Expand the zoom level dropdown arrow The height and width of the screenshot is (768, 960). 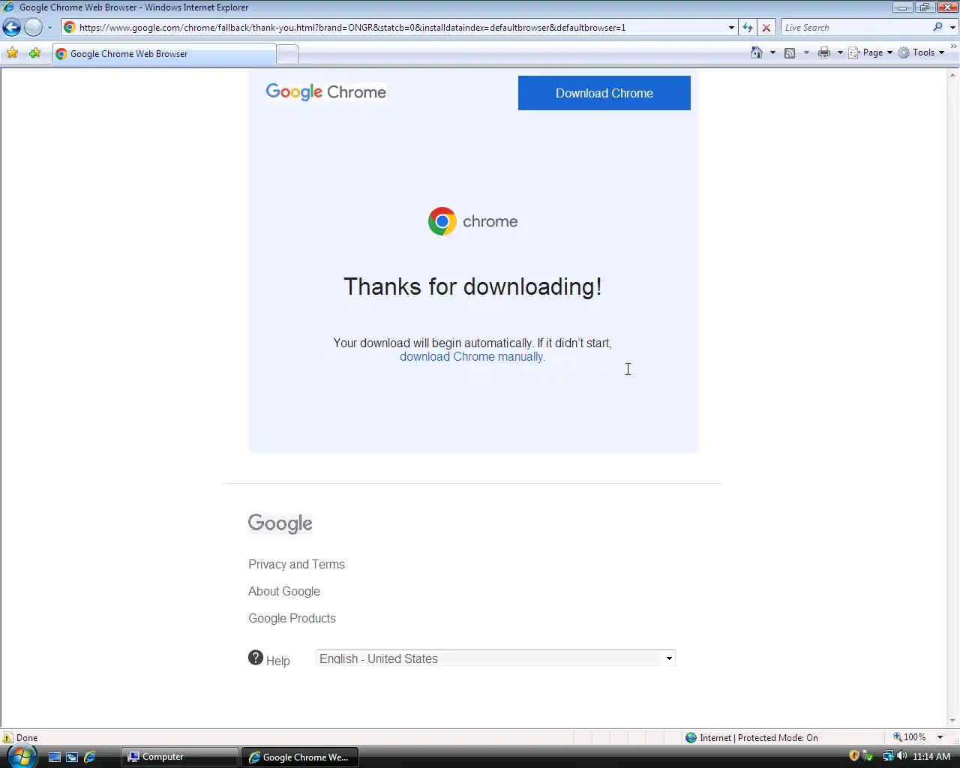(x=940, y=737)
